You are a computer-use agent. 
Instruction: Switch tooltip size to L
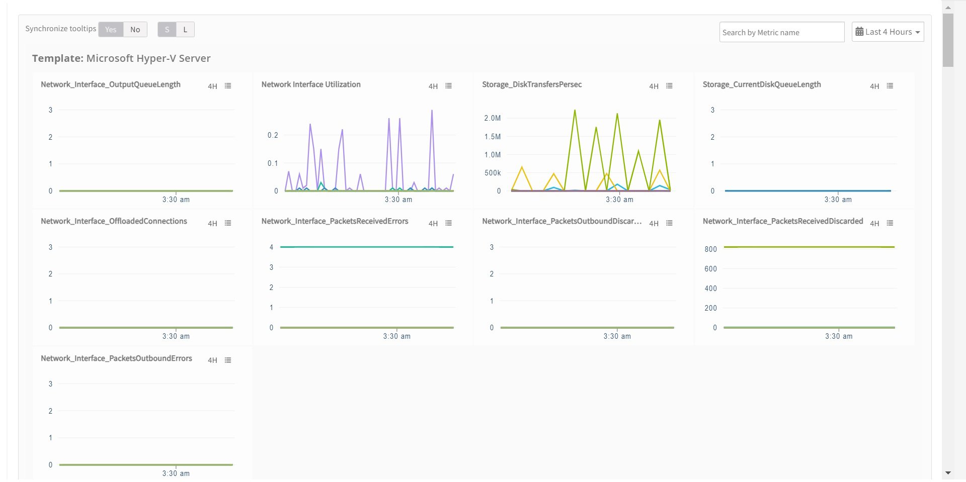click(x=185, y=29)
